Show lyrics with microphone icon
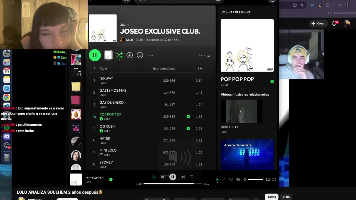This screenshot has width=356, height=200. (224, 179)
